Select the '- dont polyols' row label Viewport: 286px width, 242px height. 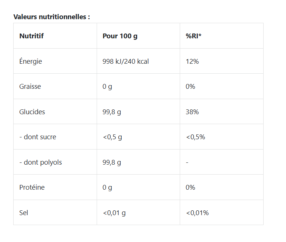[40, 162]
